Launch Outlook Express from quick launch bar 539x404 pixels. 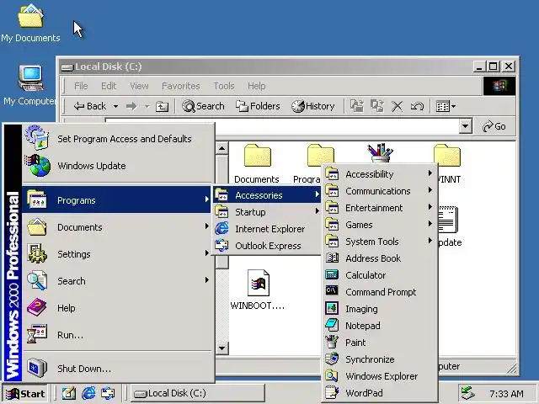point(108,393)
